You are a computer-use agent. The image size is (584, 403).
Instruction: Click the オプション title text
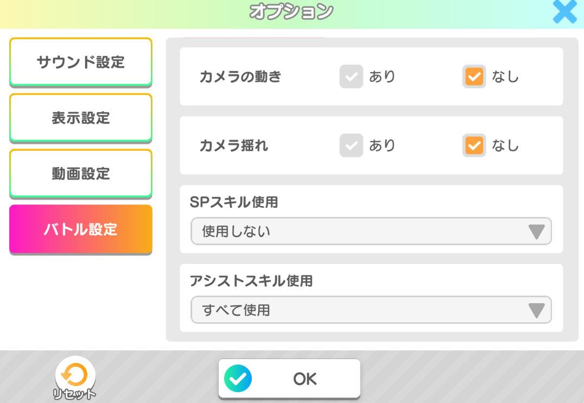(291, 11)
